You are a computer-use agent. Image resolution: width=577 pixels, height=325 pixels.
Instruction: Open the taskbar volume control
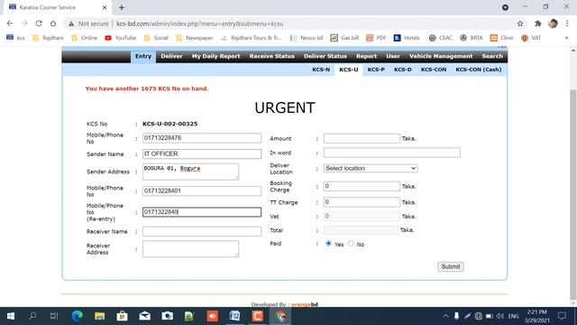(499, 316)
